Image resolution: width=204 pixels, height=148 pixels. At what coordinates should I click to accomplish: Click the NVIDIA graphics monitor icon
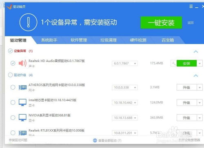pos(22,117)
